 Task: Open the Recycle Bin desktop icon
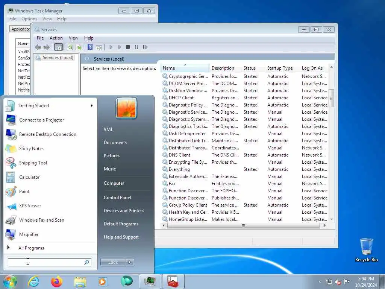[x=366, y=250]
